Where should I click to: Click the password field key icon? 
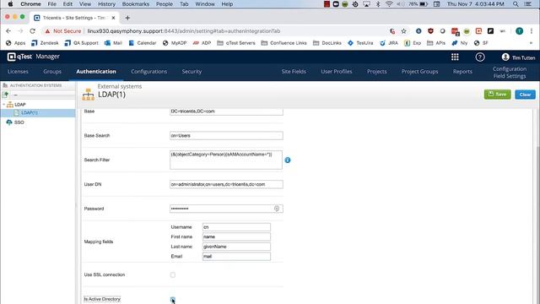[x=277, y=209]
